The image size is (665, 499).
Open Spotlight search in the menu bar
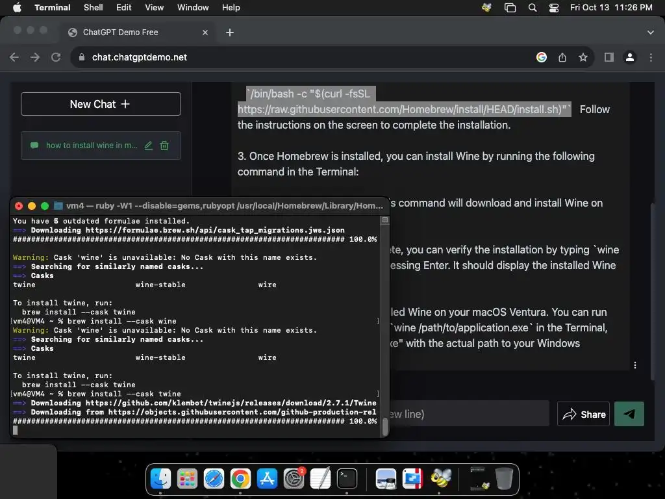click(x=533, y=8)
